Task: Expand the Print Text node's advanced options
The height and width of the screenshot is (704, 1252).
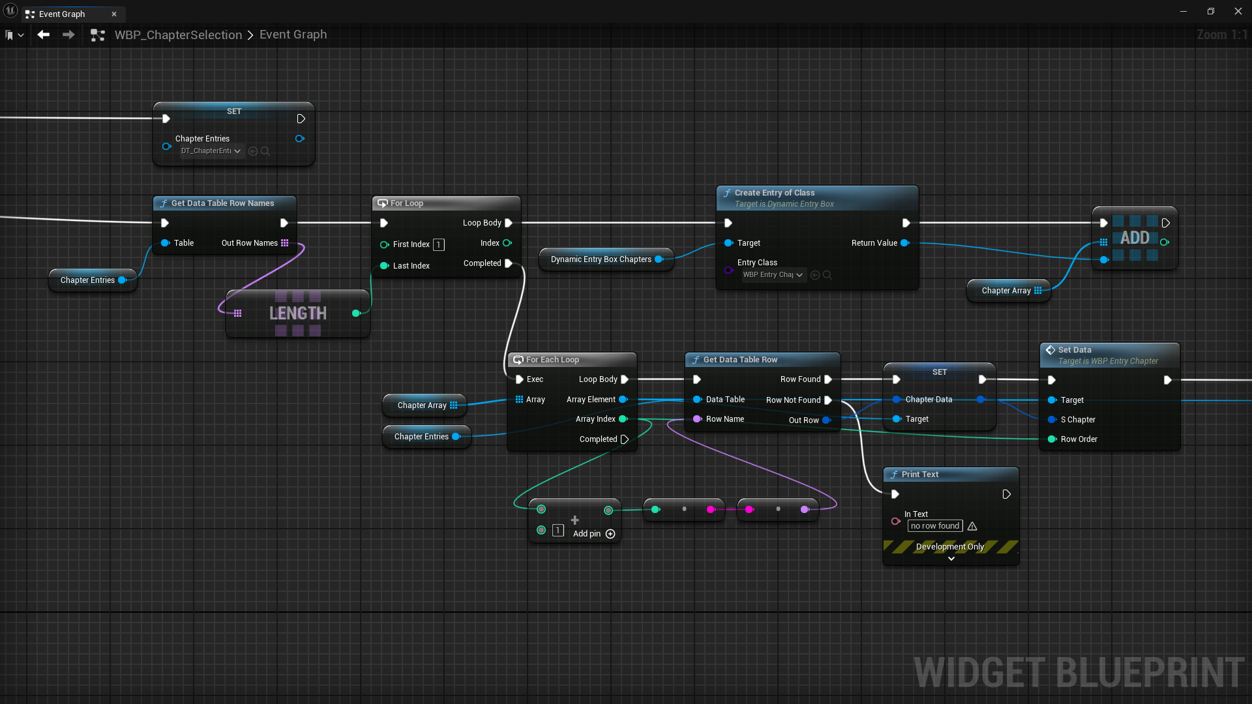Action: click(x=951, y=559)
